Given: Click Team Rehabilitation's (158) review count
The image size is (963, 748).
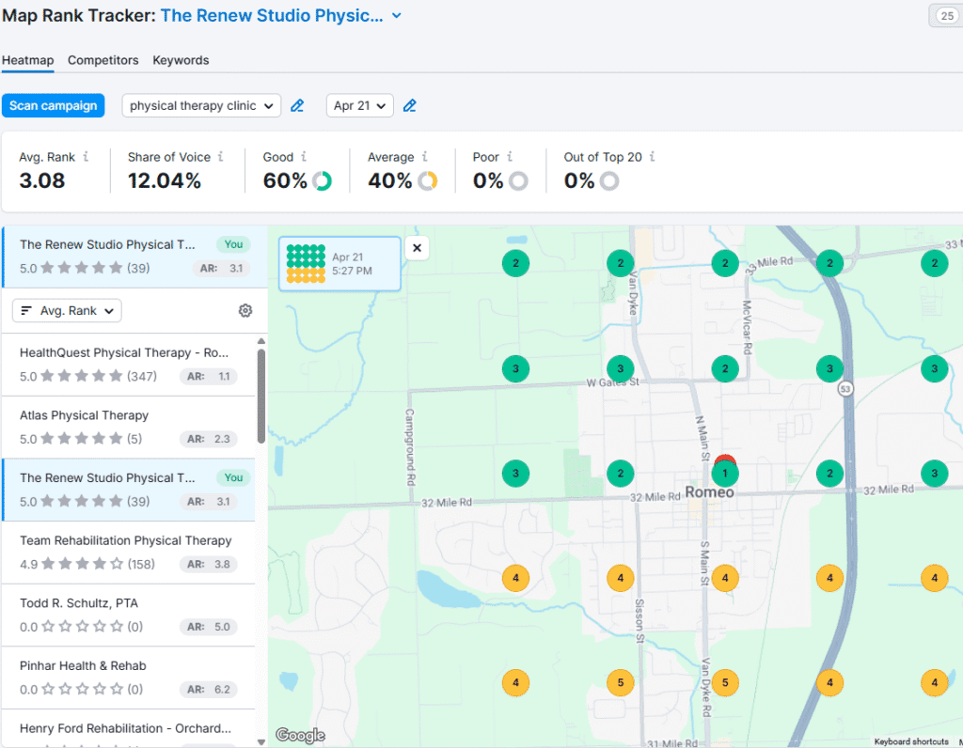Looking at the screenshot, I should pyautogui.click(x=141, y=564).
